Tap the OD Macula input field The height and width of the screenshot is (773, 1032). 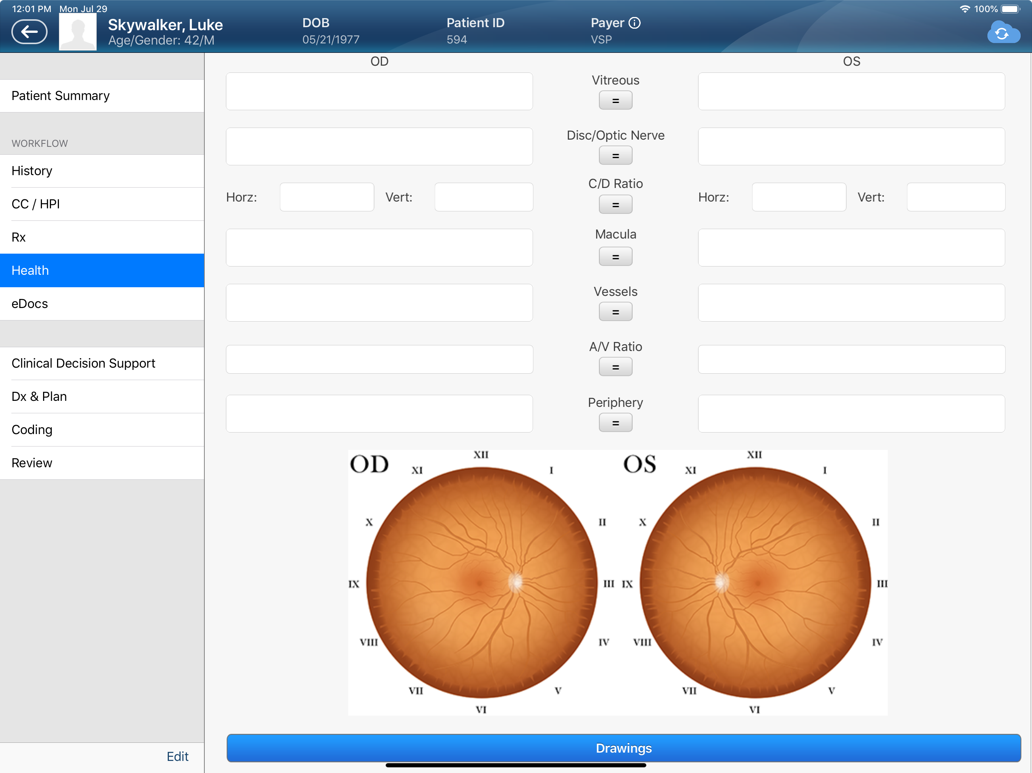pyautogui.click(x=379, y=248)
